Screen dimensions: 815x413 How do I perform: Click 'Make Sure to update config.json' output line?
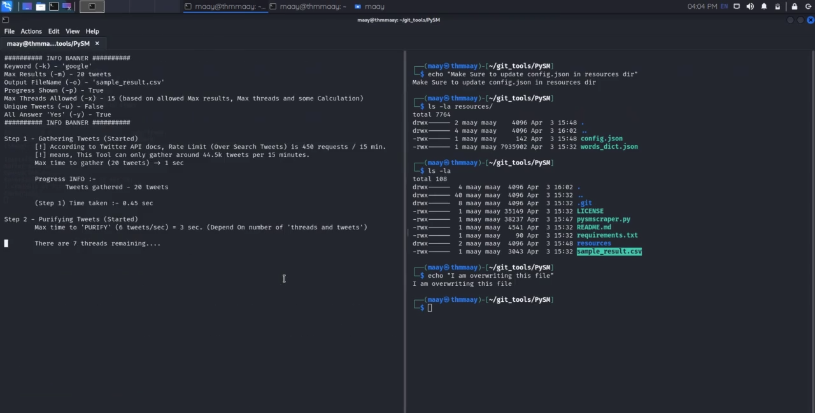(x=504, y=82)
